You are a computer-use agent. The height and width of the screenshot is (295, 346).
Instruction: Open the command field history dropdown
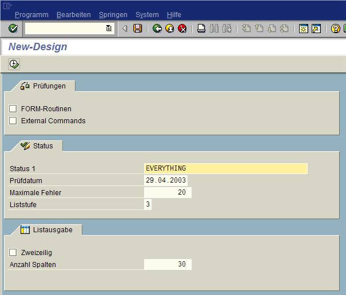pyautogui.click(x=109, y=29)
